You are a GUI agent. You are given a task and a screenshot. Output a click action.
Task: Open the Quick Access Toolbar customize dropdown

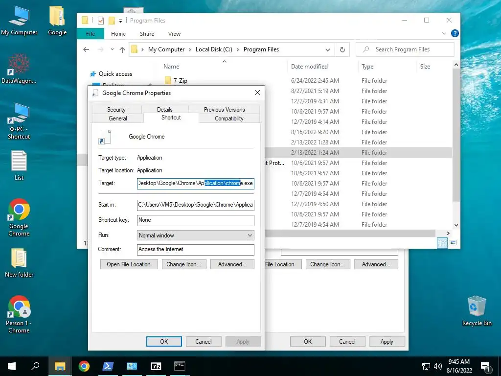(x=120, y=21)
